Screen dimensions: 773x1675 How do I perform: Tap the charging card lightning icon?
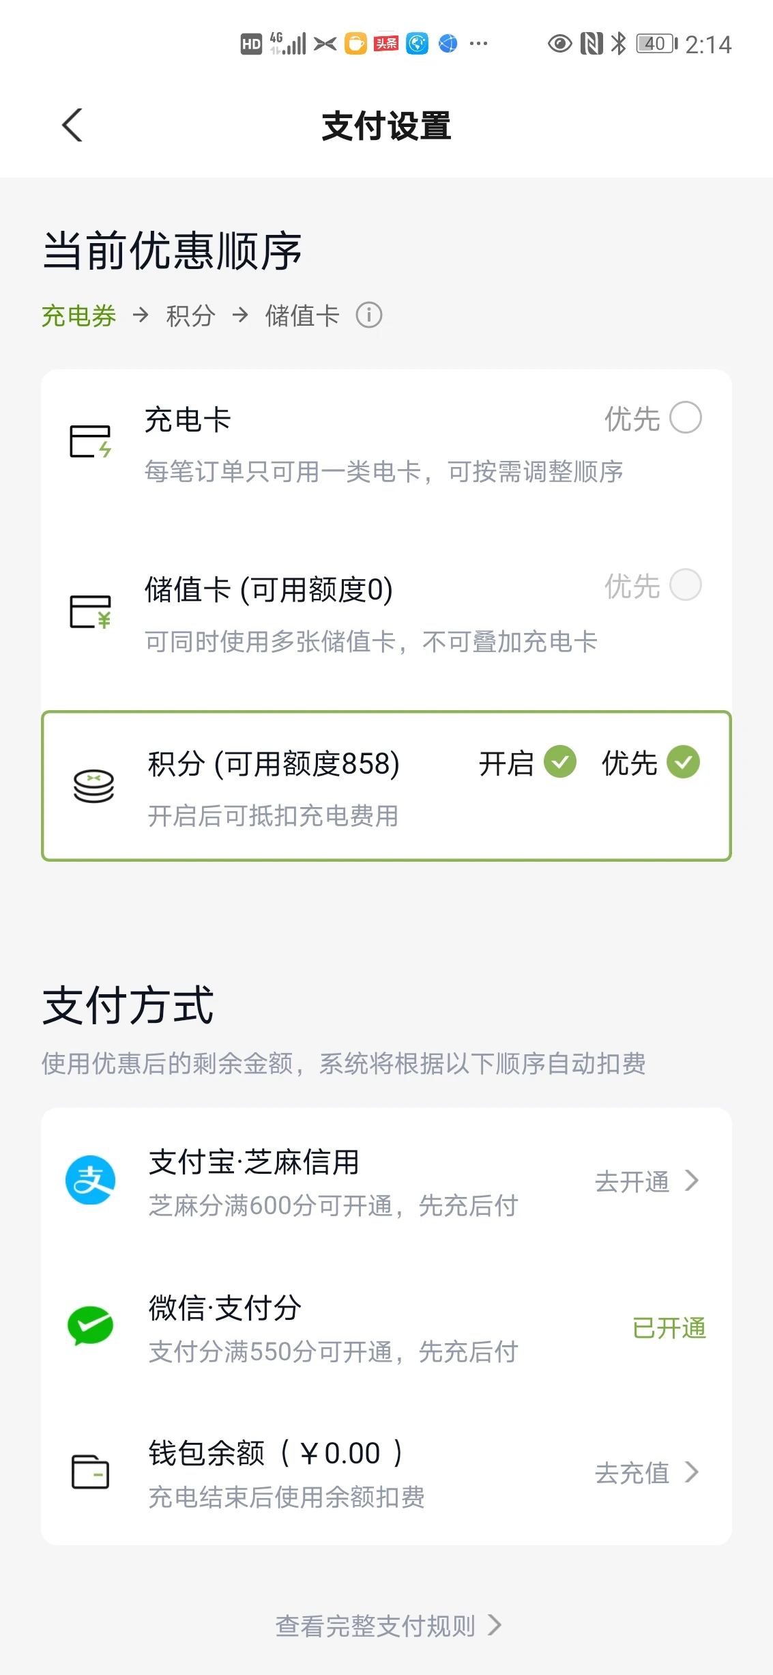pos(91,442)
